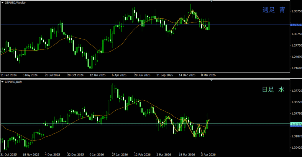Click the triangle icon beside GBPUSD,Weekly
Viewport: 302px width, 157px height.
pos(2,2)
